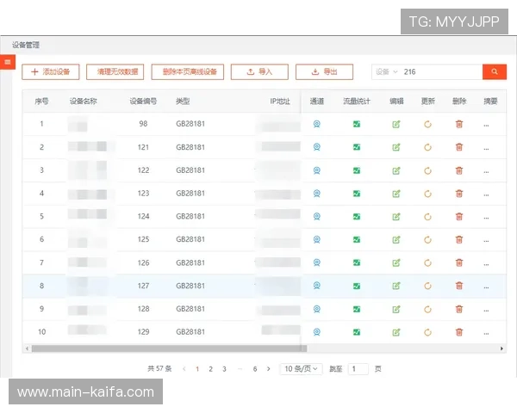The width and height of the screenshot is (517, 413).
Task: Focus the 跳至 page number input
Action: (358, 368)
